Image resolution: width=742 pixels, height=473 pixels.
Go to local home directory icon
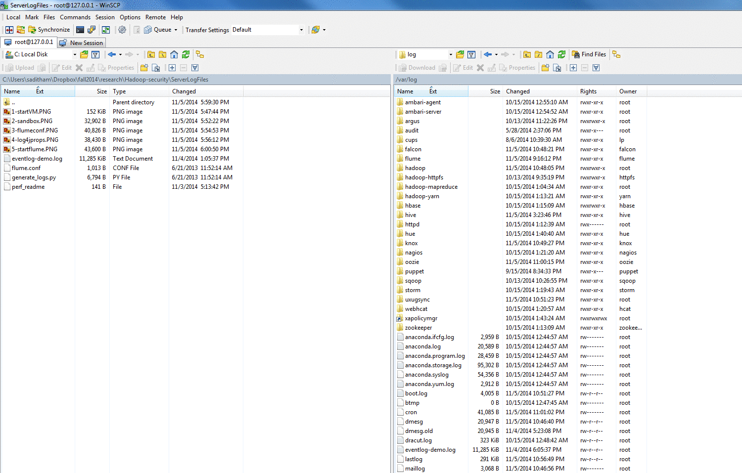(x=174, y=54)
